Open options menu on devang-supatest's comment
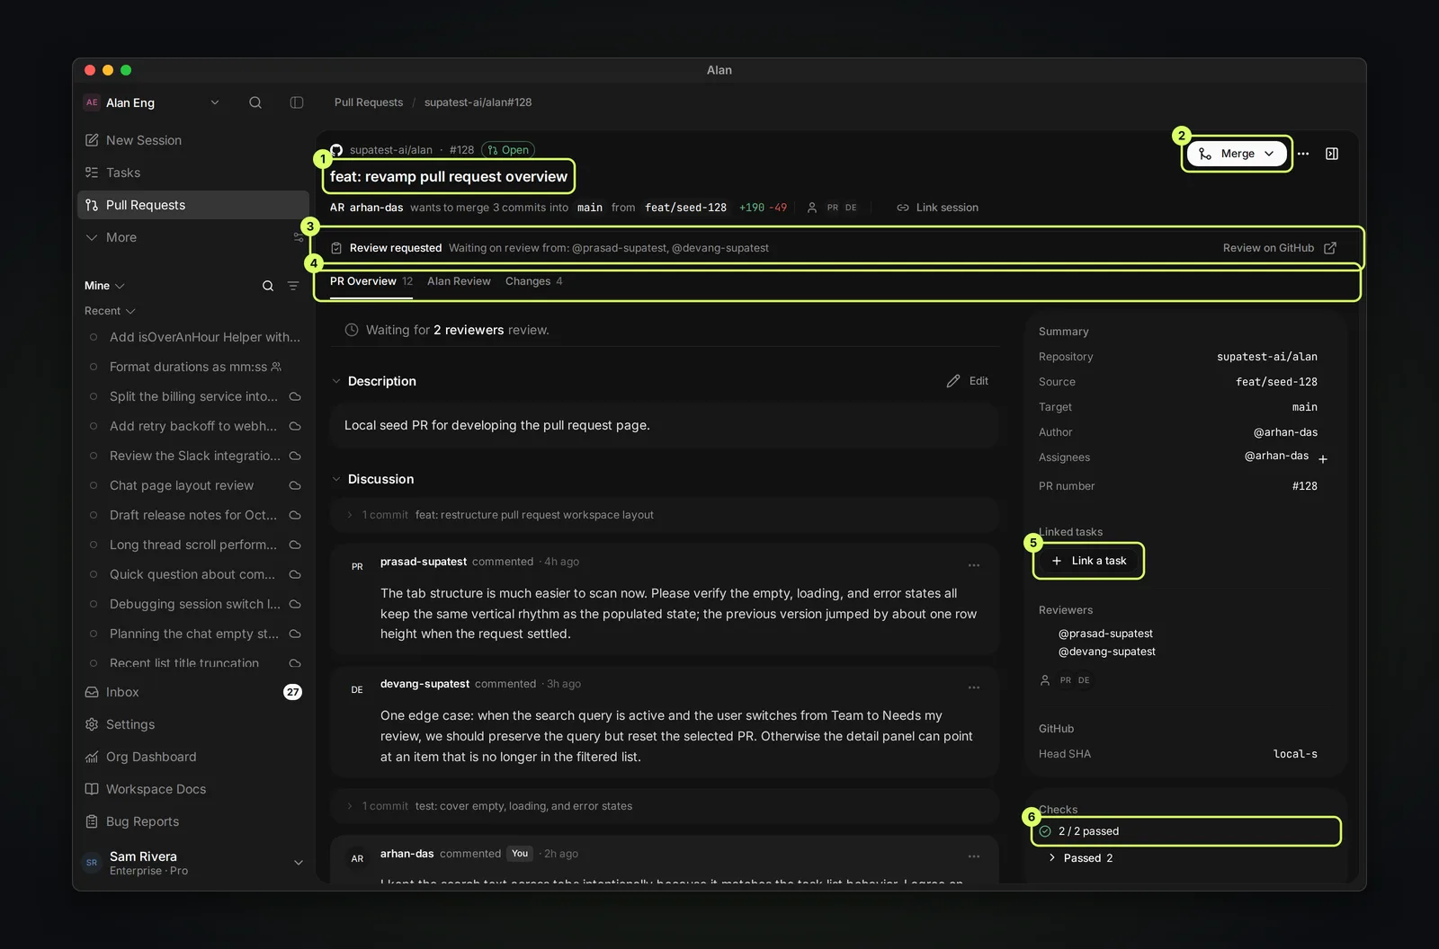This screenshot has height=949, width=1439. click(974, 687)
